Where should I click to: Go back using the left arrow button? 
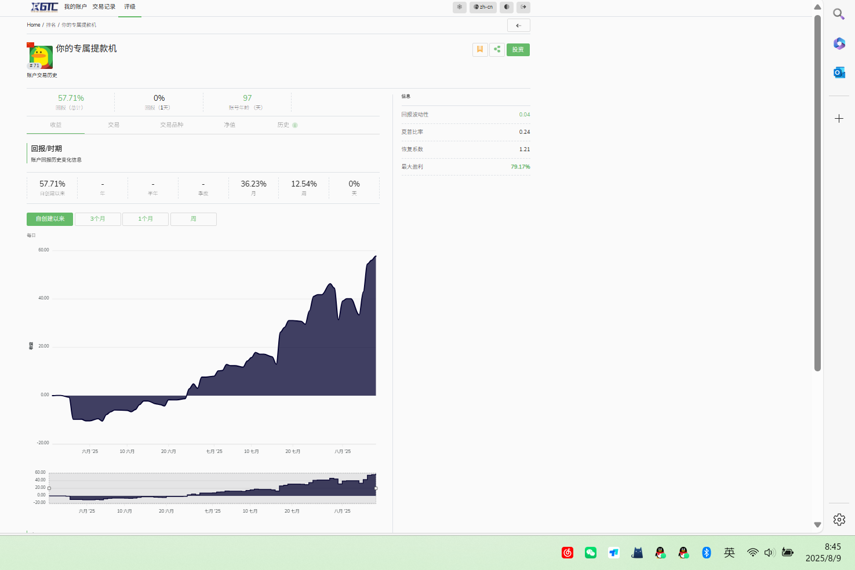pos(519,25)
